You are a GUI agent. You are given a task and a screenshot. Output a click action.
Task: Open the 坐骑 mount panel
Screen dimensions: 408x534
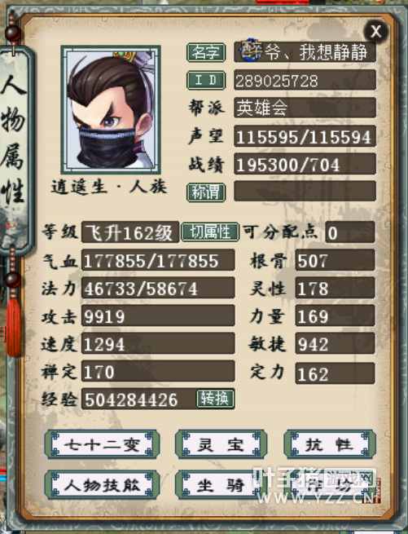tap(221, 484)
